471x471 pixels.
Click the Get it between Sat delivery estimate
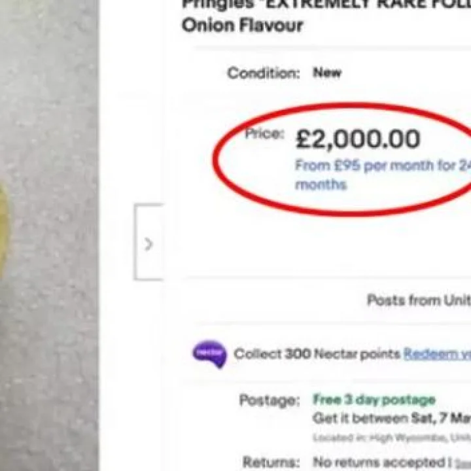(391, 419)
